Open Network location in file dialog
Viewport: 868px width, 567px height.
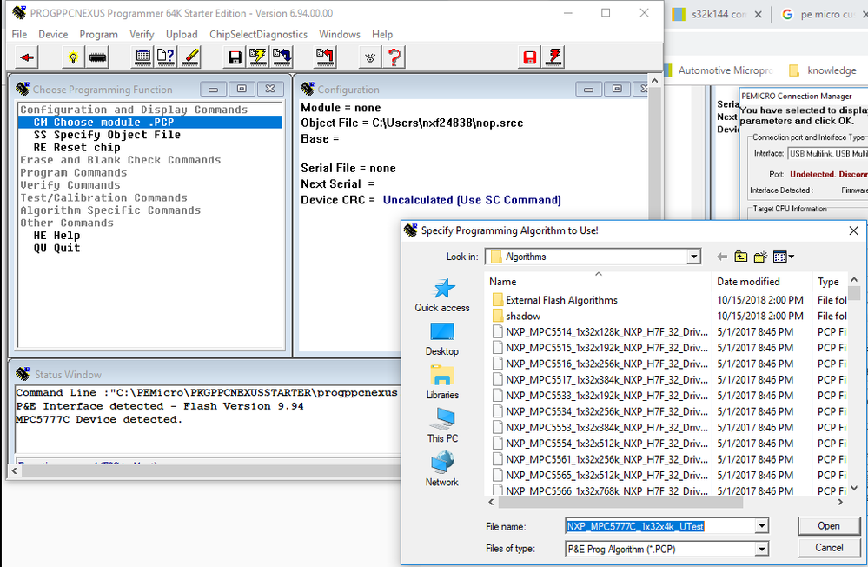click(442, 470)
